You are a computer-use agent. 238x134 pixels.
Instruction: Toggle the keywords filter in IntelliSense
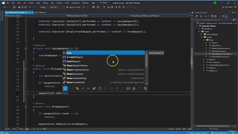[x=134, y=89]
